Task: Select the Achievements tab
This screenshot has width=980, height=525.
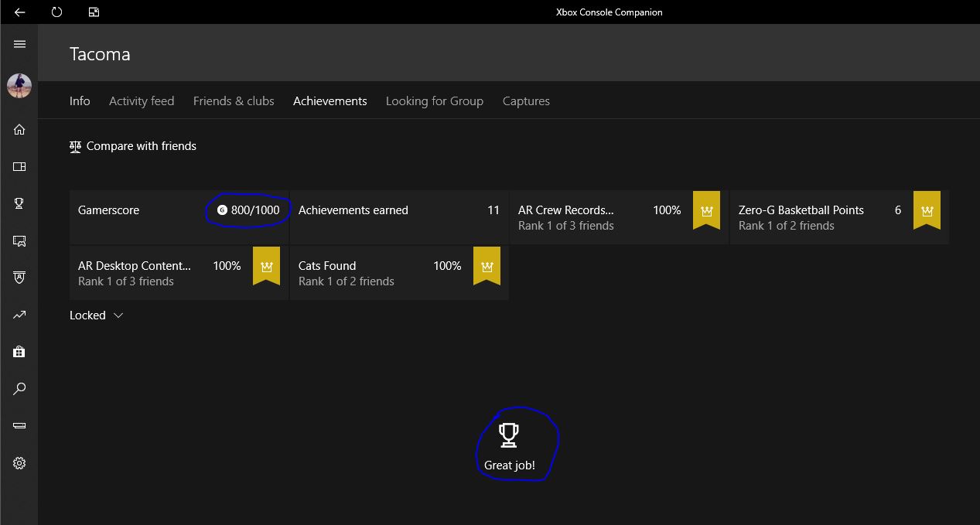Action: [330, 101]
